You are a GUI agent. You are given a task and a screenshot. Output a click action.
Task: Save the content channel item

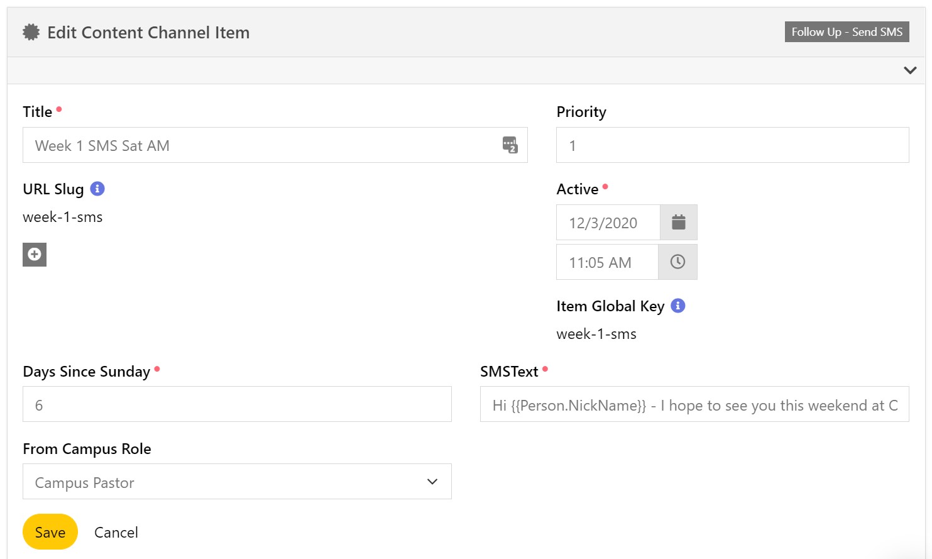coord(50,532)
